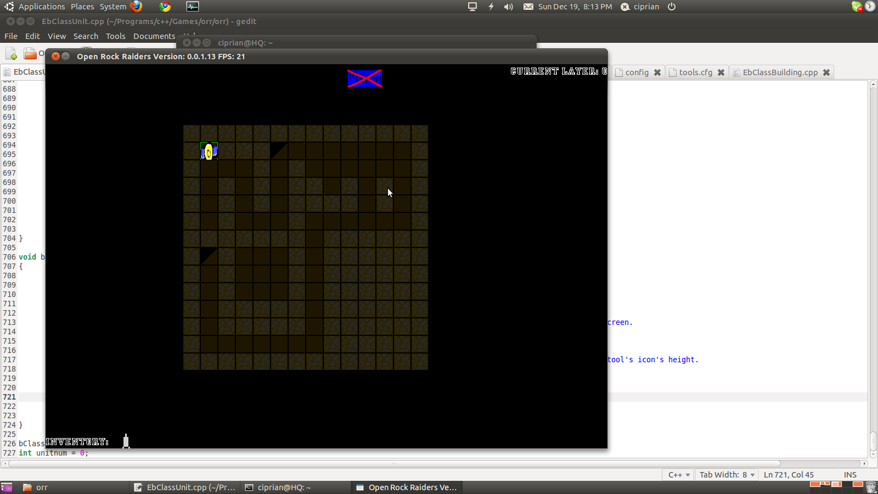Open the date and time calendar

pos(575,7)
